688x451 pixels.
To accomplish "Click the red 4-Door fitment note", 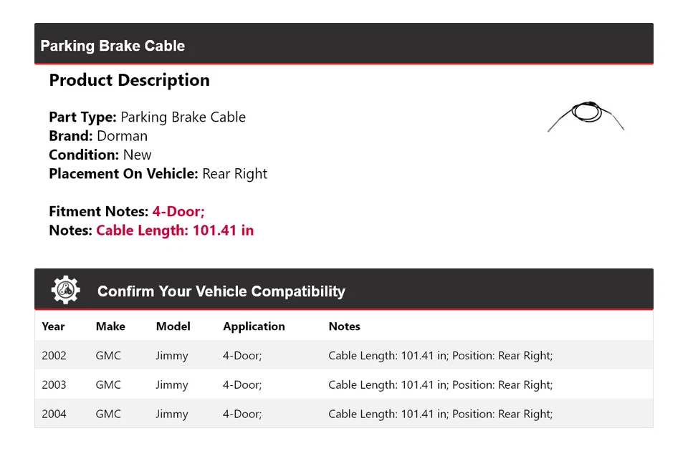I will tap(178, 211).
